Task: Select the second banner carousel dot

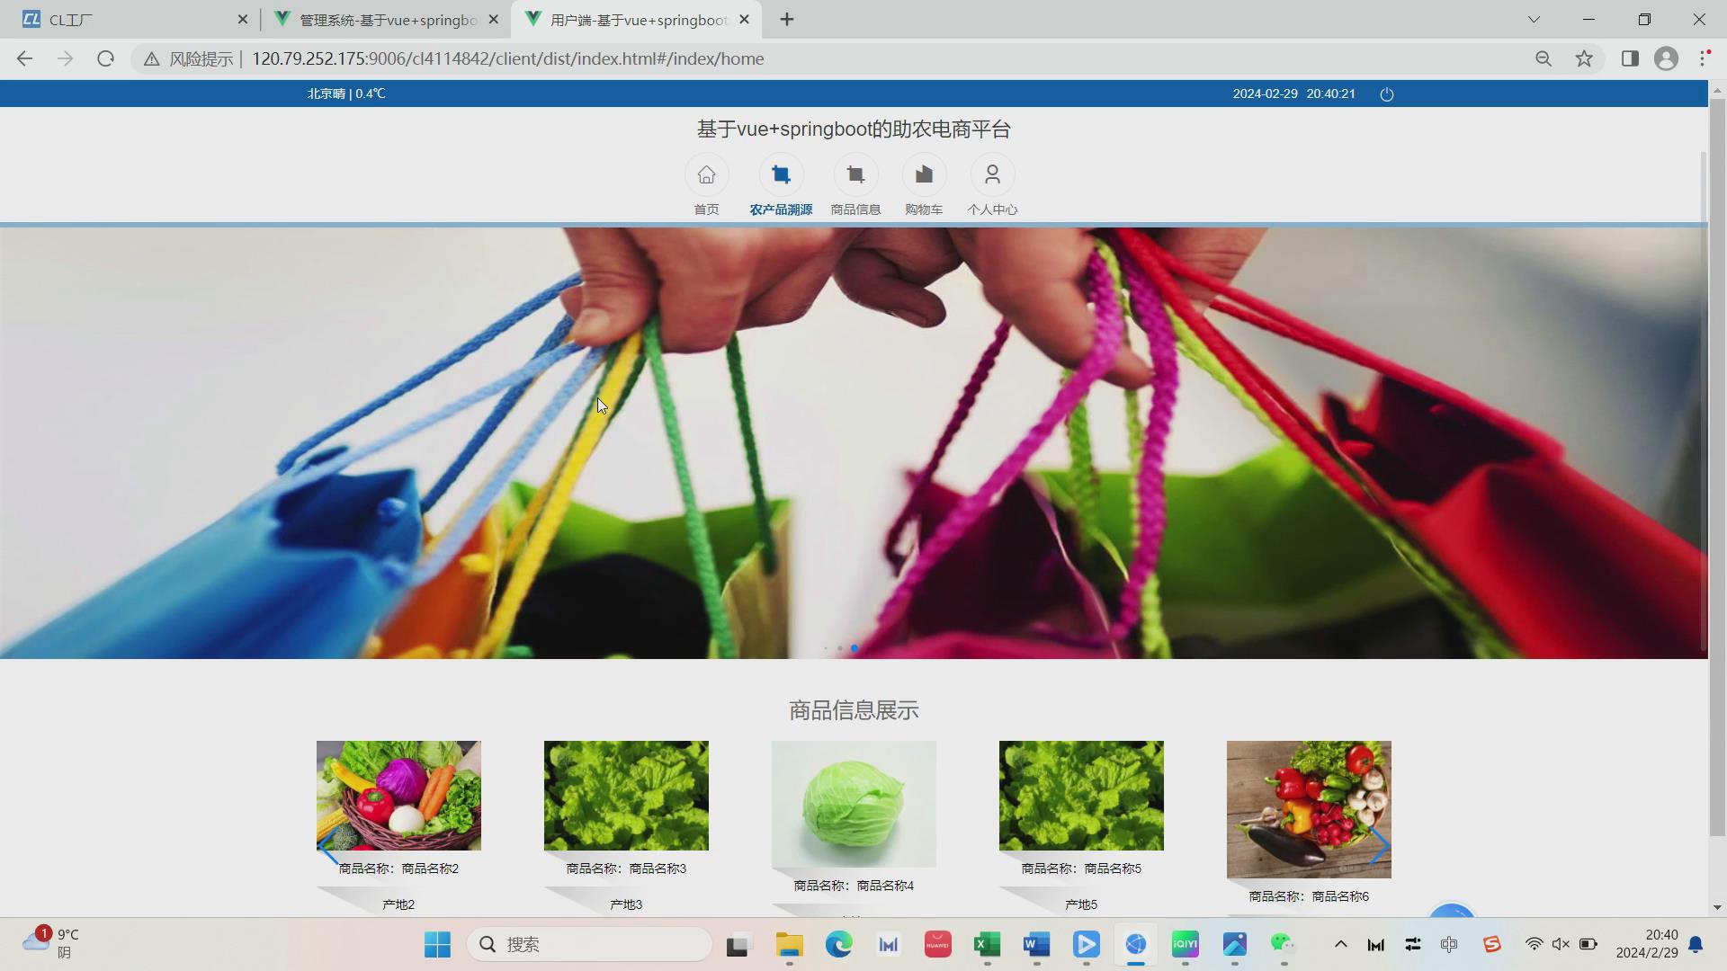Action: tap(840, 648)
